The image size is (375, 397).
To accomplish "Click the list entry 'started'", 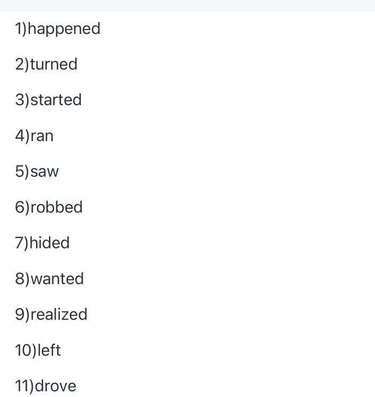I will tap(56, 100).
